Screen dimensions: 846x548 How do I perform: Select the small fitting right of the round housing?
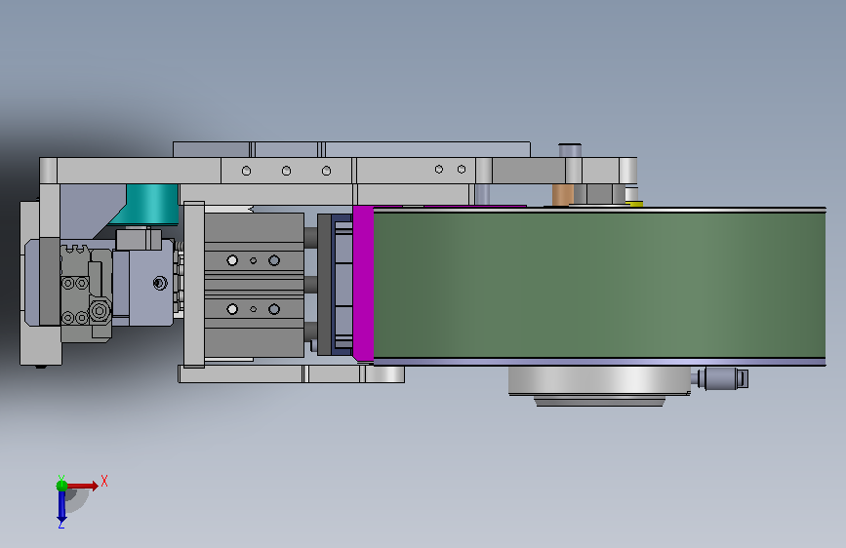click(722, 378)
